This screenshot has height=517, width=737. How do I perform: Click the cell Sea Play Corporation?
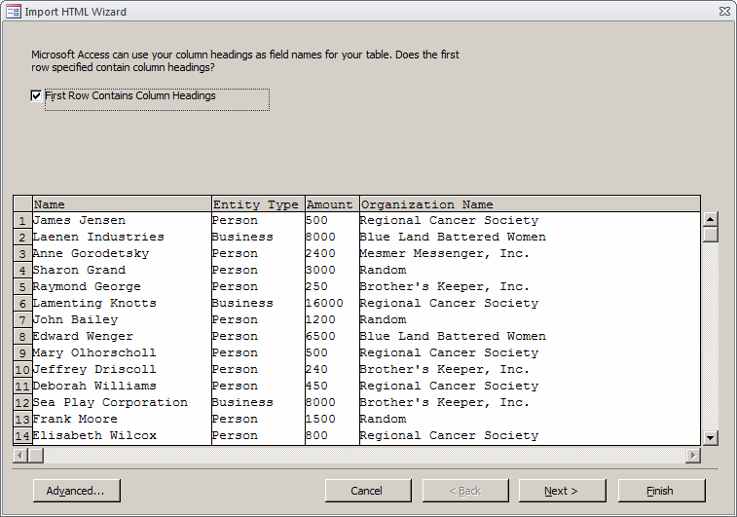click(122, 403)
